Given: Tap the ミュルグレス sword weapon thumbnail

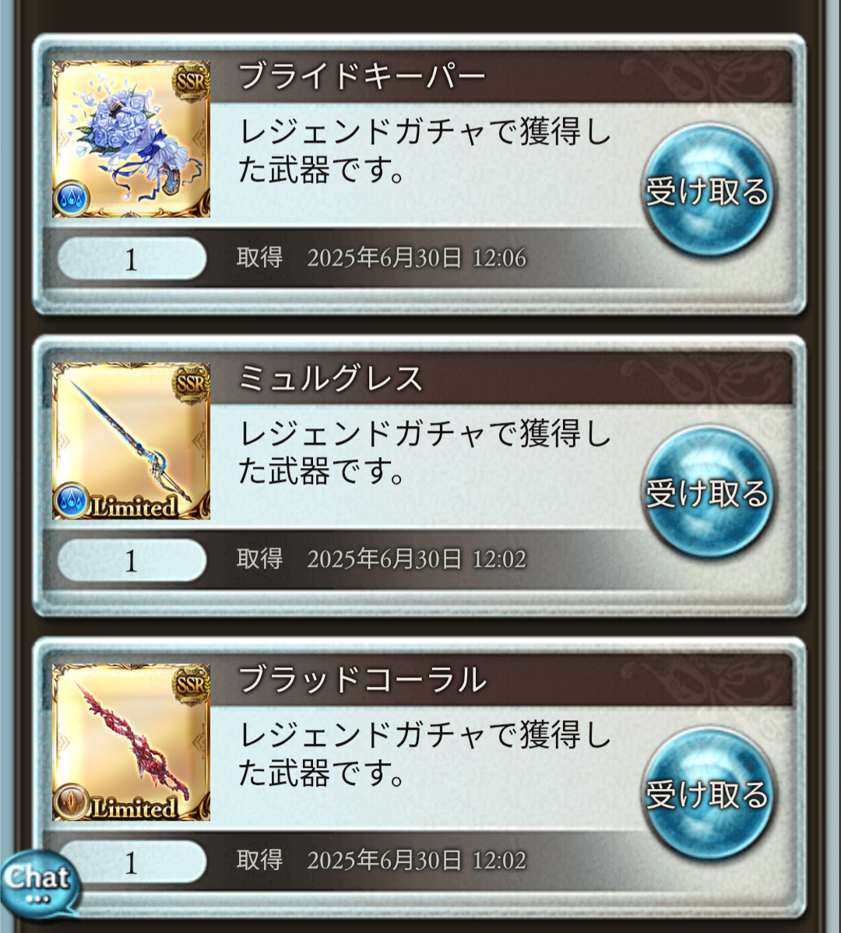Looking at the screenshot, I should click(x=131, y=440).
